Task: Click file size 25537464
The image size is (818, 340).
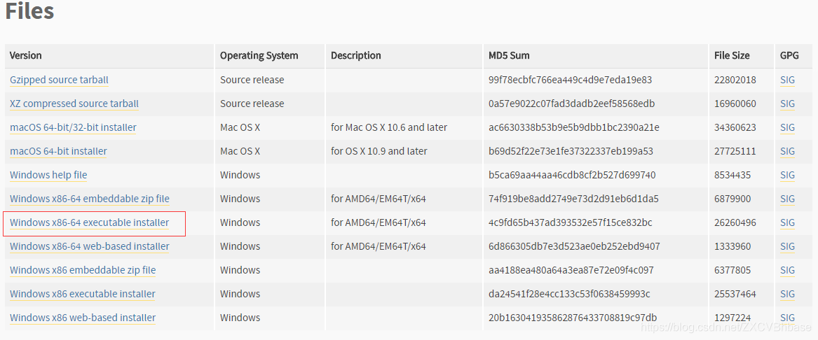Action: [735, 295]
